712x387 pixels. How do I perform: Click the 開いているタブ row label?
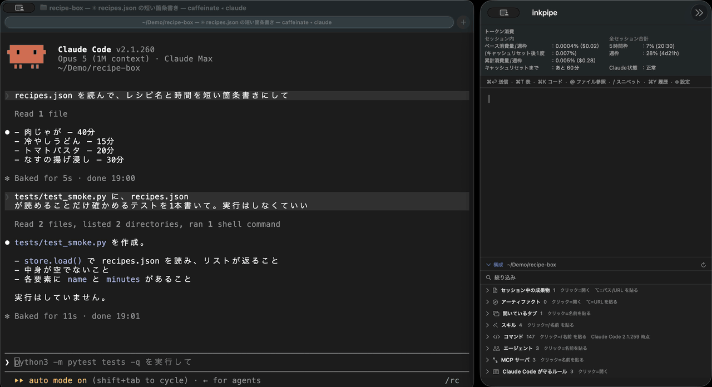pos(520,314)
